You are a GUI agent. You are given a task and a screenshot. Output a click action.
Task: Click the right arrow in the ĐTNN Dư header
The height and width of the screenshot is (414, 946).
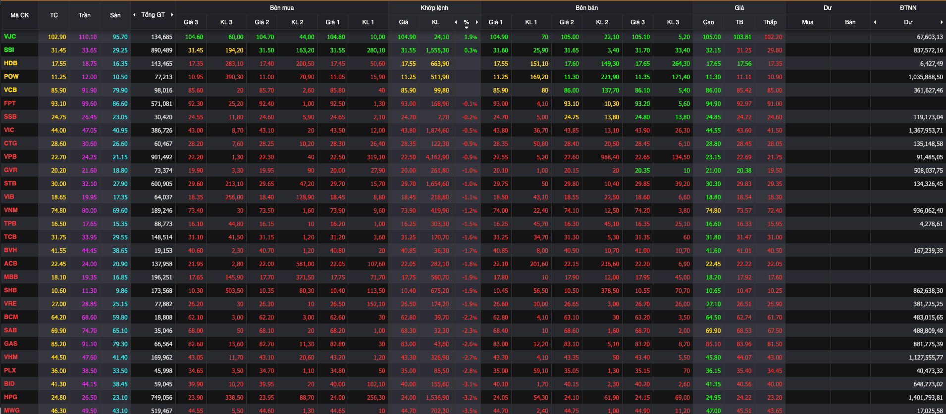(942, 22)
